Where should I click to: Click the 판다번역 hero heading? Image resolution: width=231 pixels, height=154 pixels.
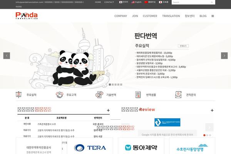(146, 36)
